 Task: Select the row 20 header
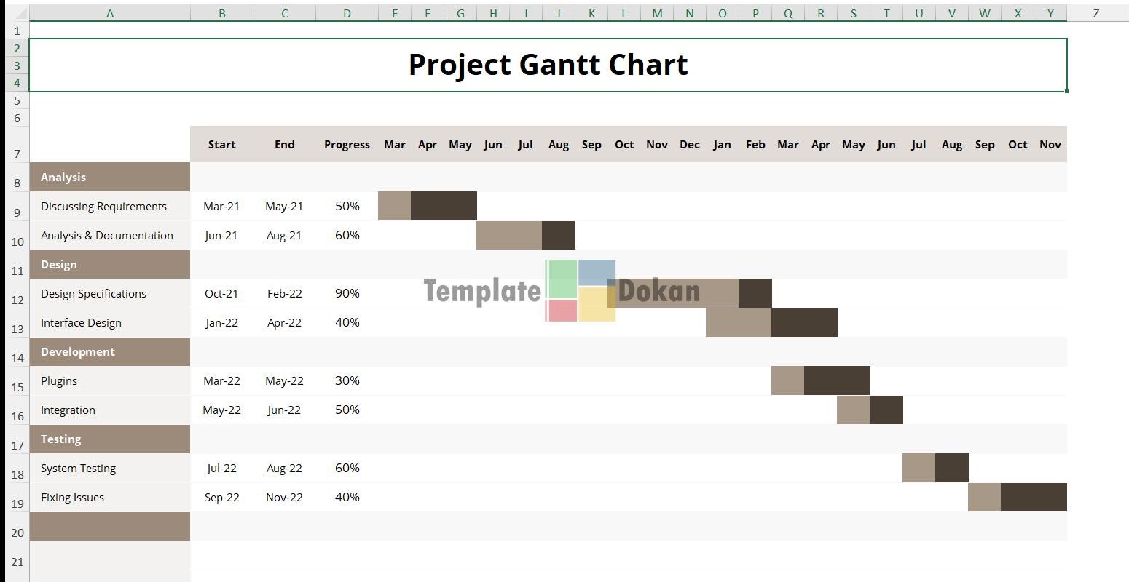(17, 532)
